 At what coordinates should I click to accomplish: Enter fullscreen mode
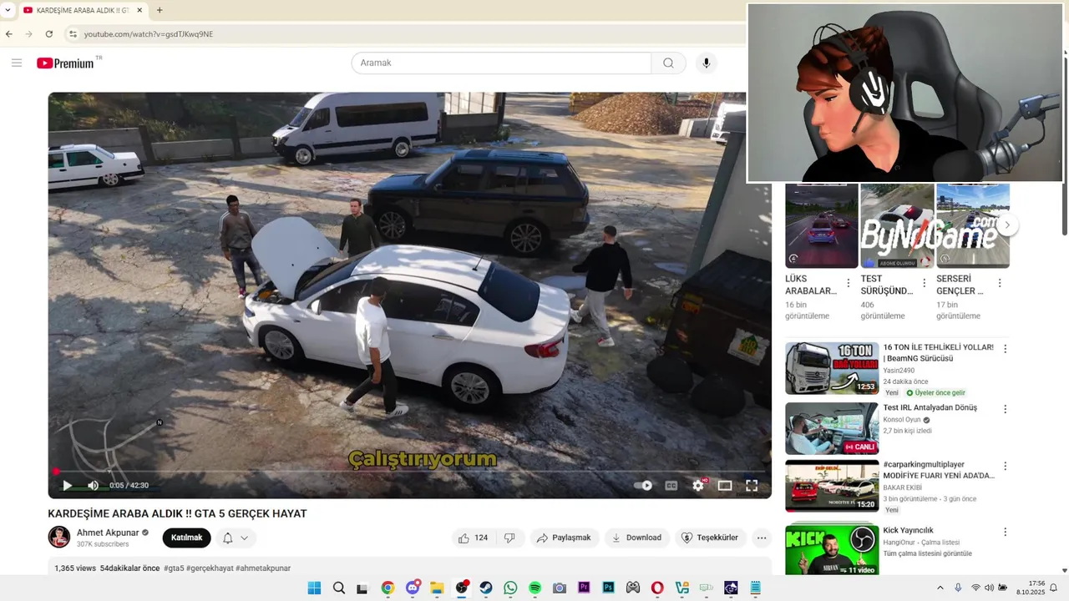[x=752, y=485]
